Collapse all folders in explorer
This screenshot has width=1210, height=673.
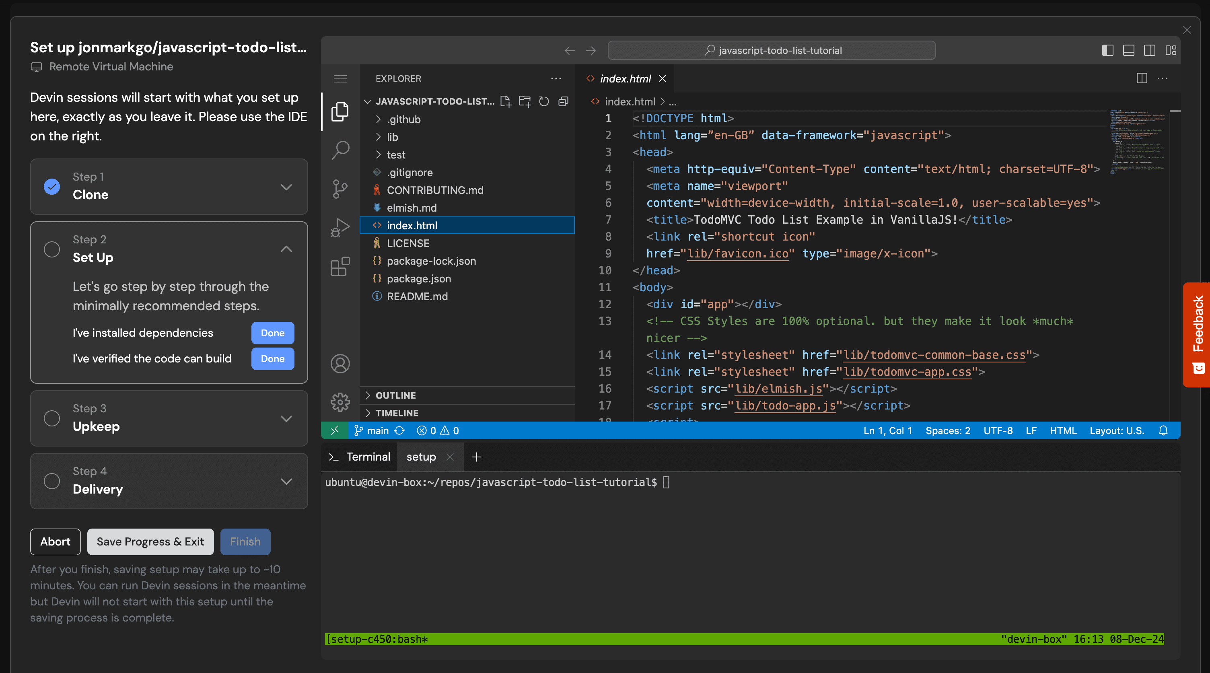click(563, 101)
